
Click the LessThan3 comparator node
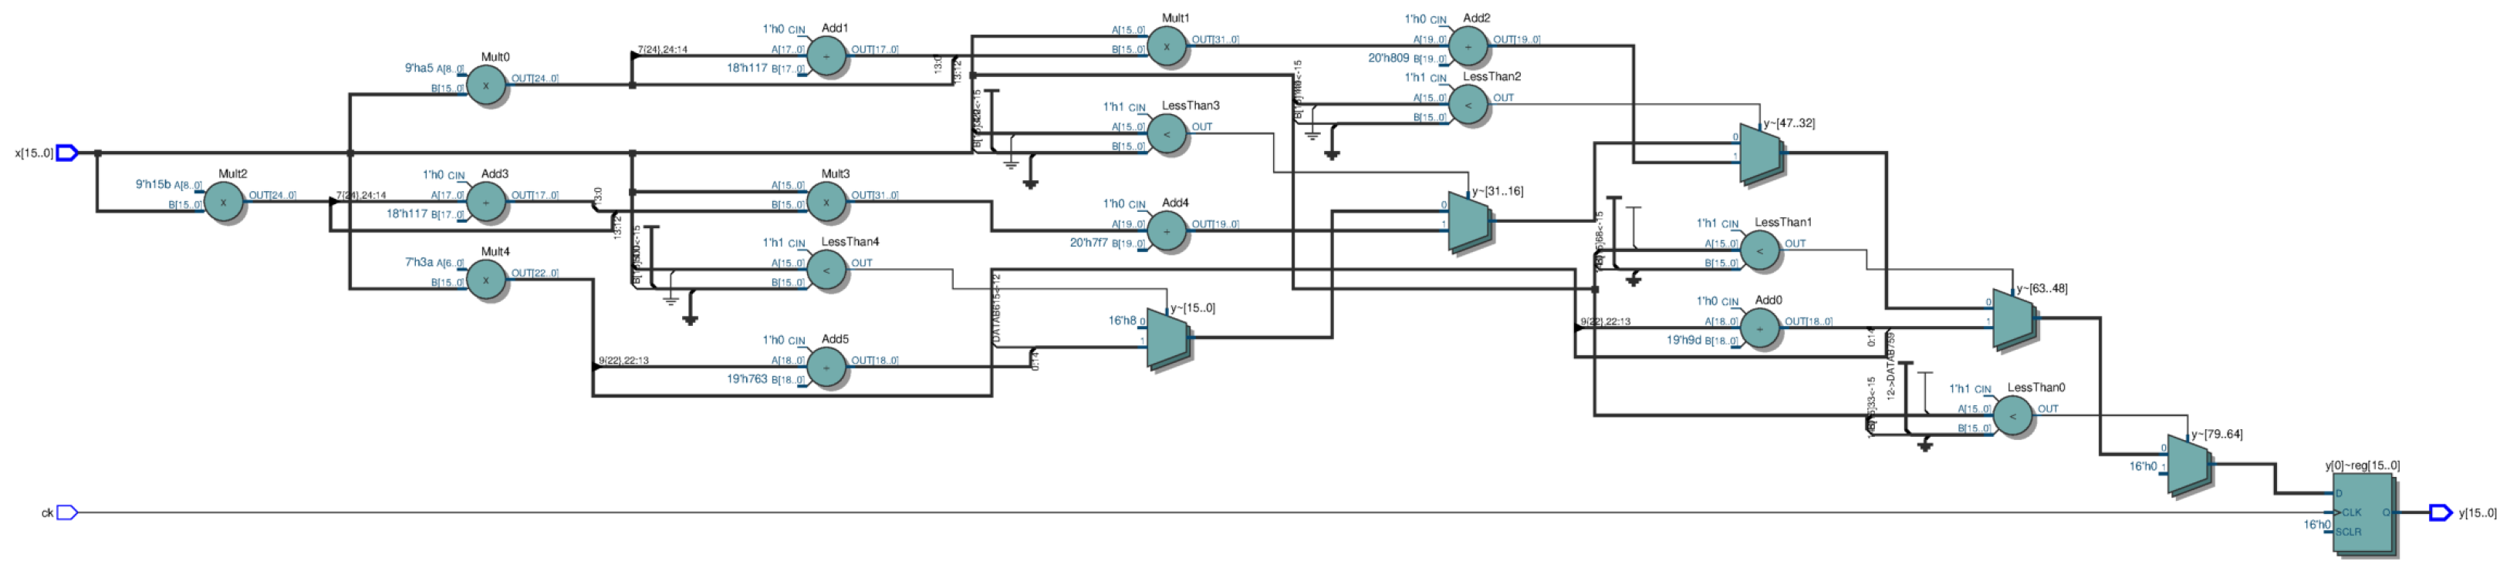coord(1167,134)
